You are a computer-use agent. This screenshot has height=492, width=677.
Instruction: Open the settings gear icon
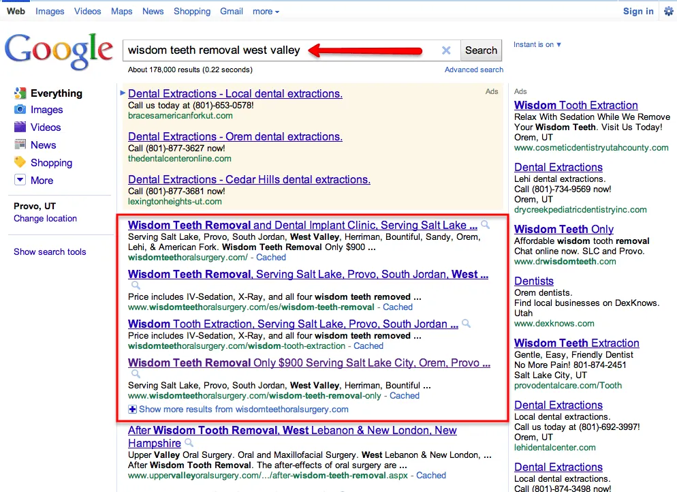click(668, 11)
